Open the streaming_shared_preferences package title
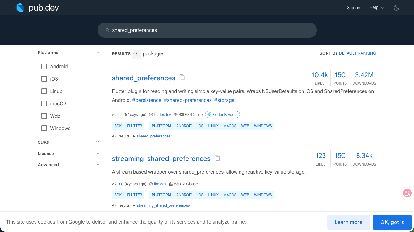The height and width of the screenshot is (232, 414). pos(161,158)
